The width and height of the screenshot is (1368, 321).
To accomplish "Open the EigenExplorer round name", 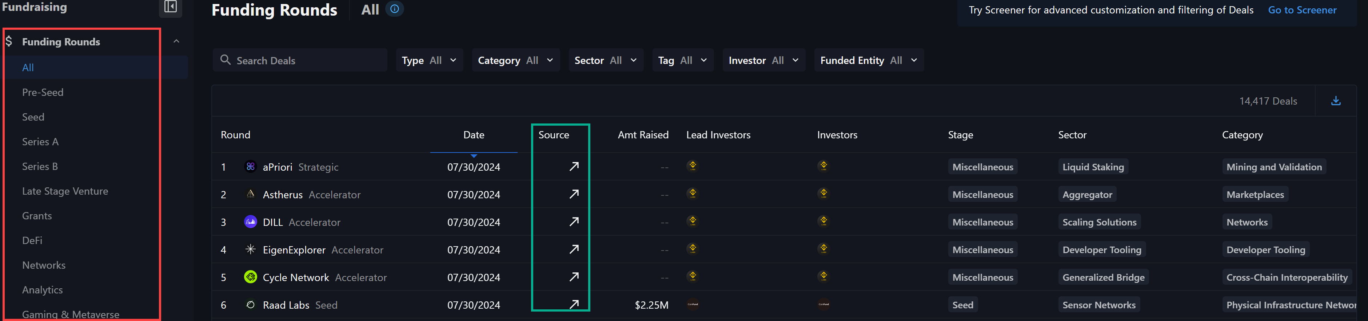I will 294,249.
